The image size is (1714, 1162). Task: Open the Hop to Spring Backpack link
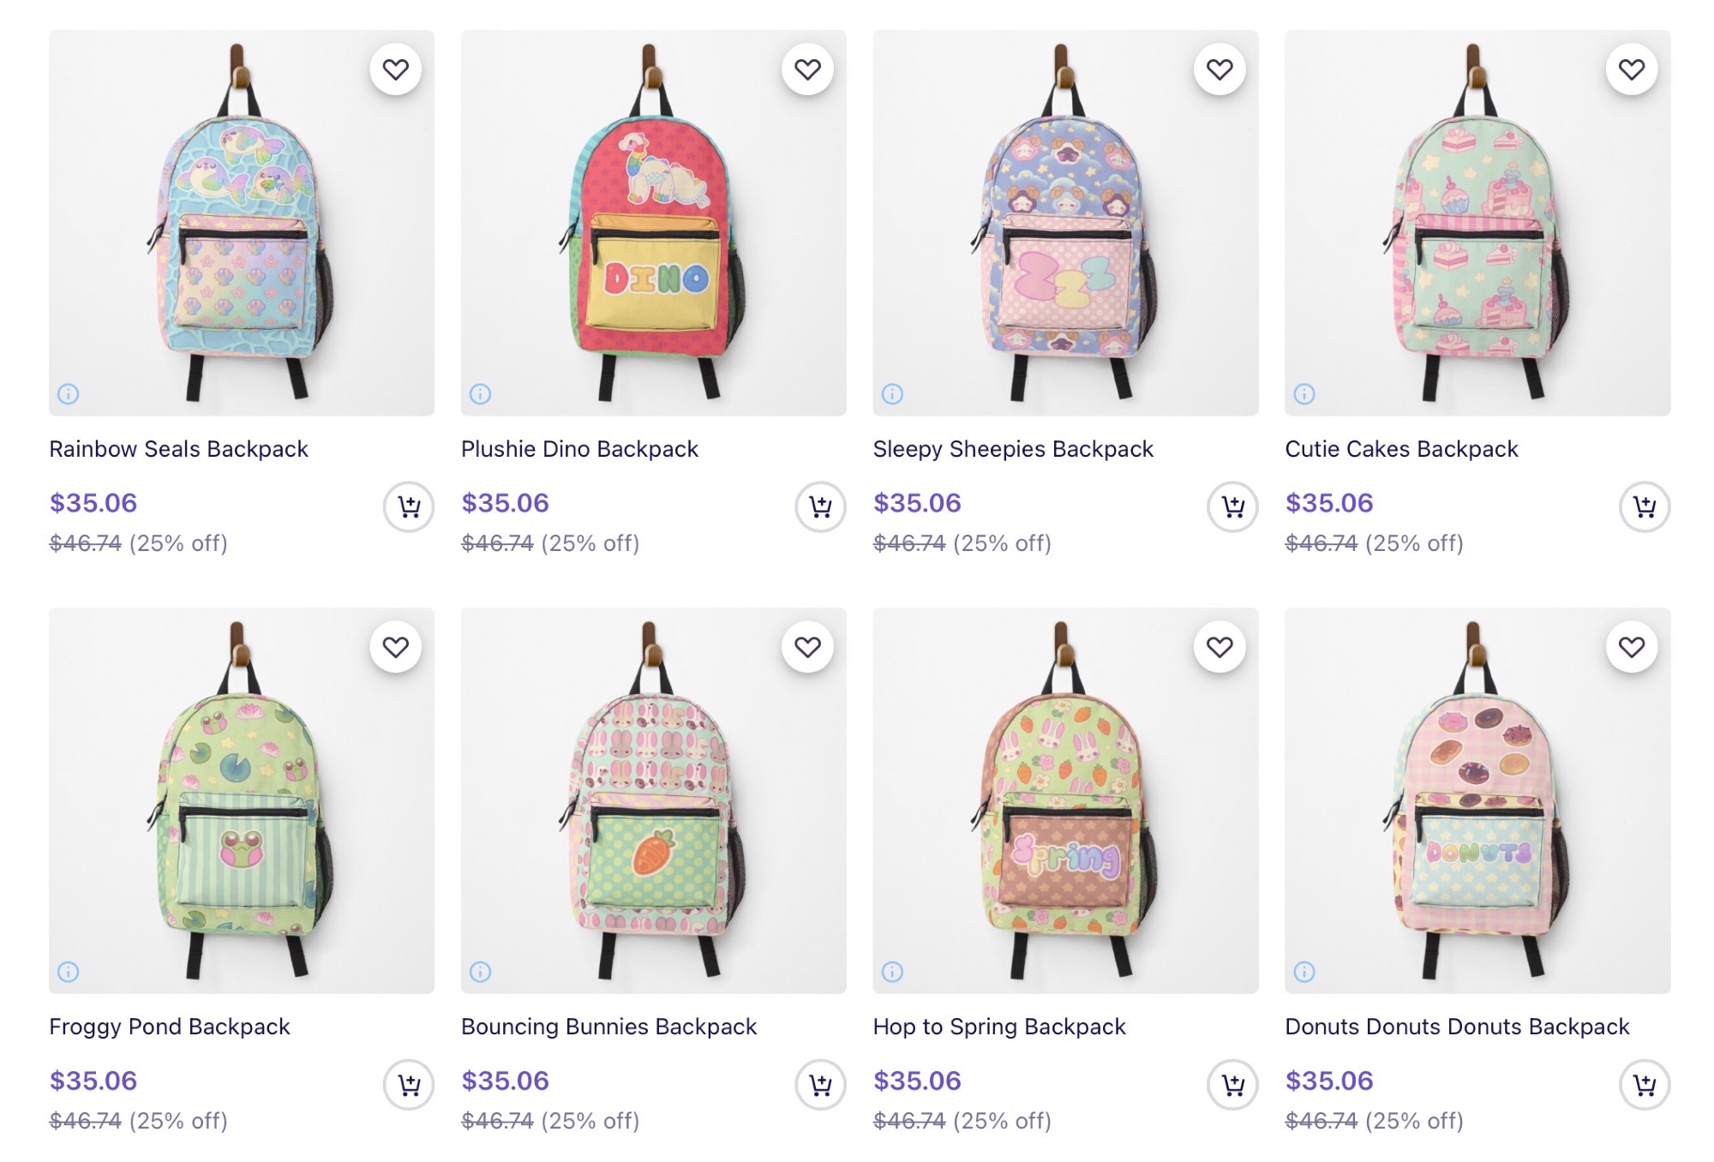click(x=999, y=1027)
